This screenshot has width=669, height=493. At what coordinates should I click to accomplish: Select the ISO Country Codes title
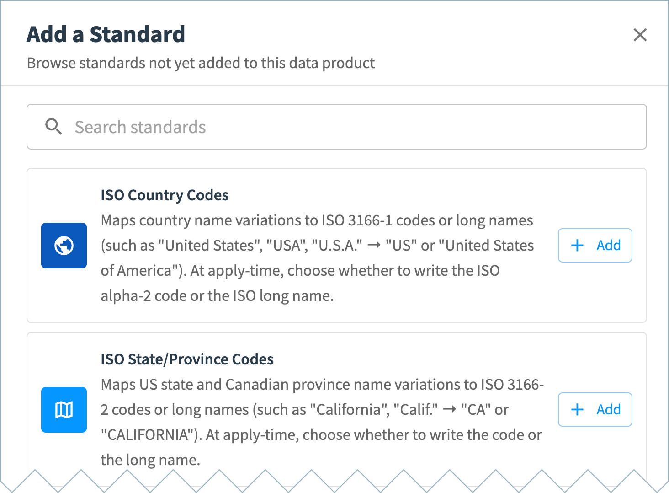[x=165, y=195]
